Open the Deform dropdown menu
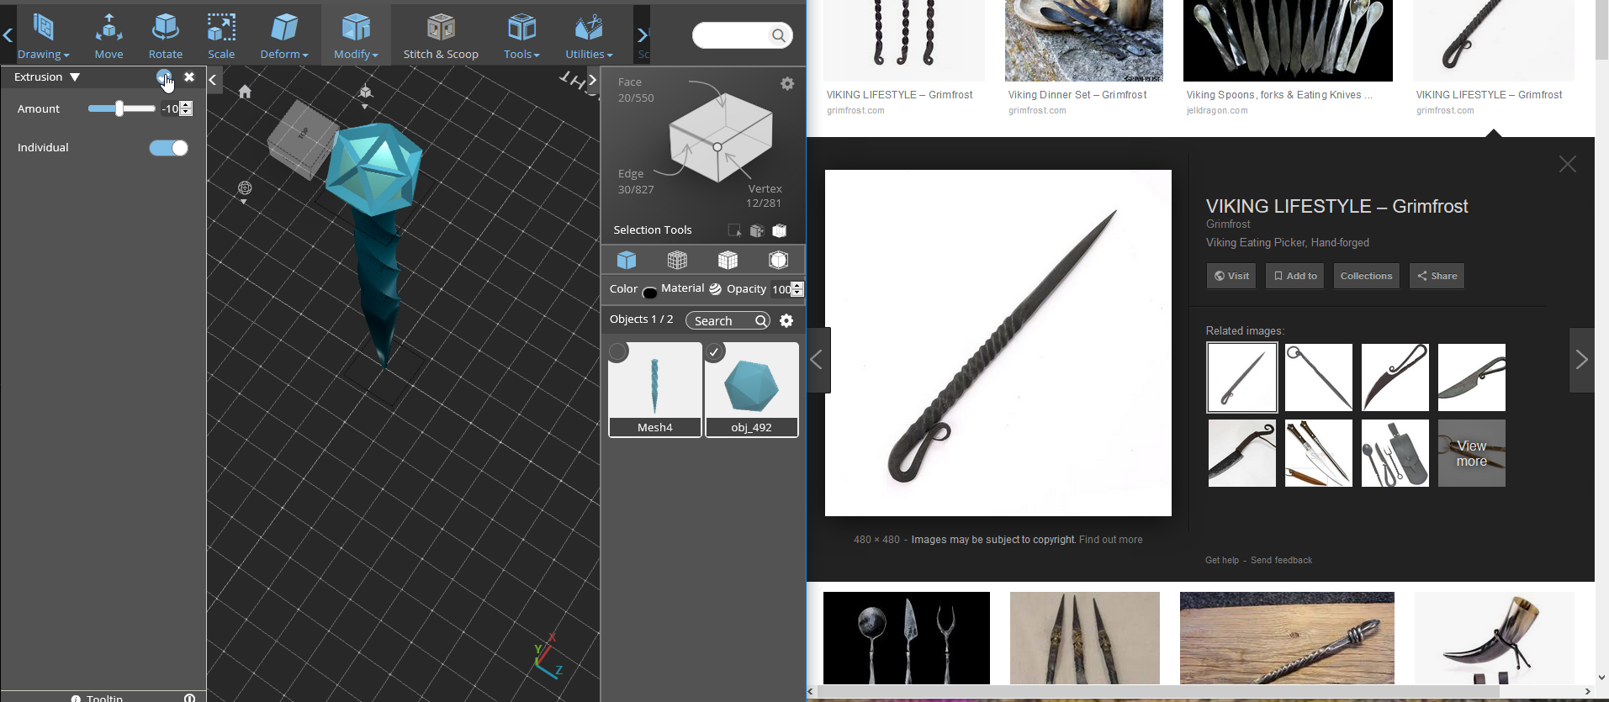1609x702 pixels. [284, 35]
